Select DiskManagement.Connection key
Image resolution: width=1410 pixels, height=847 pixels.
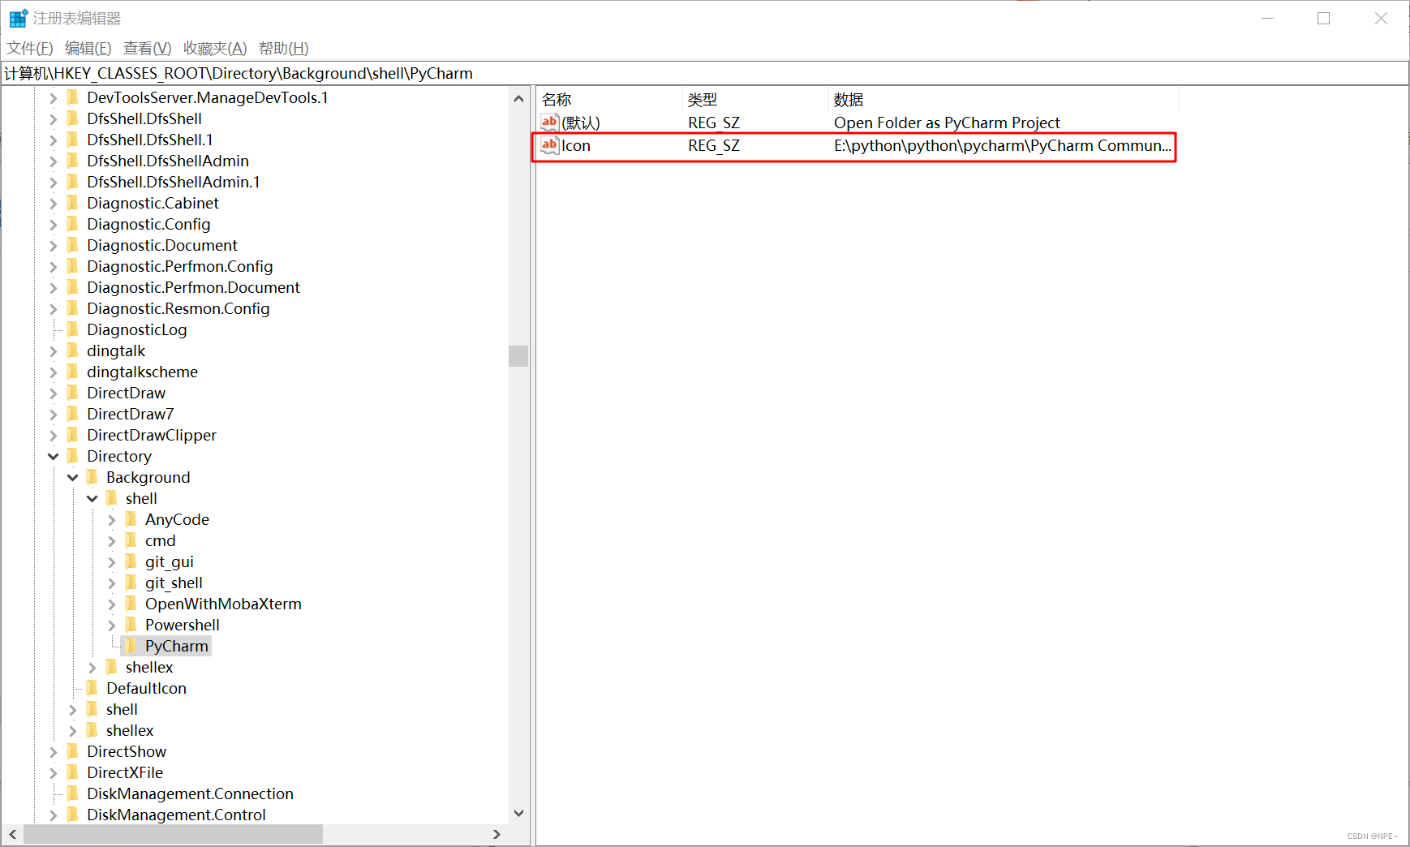pyautogui.click(x=190, y=793)
